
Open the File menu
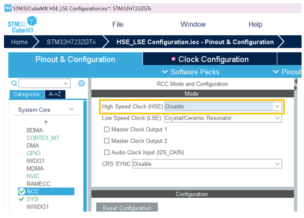coord(118,24)
